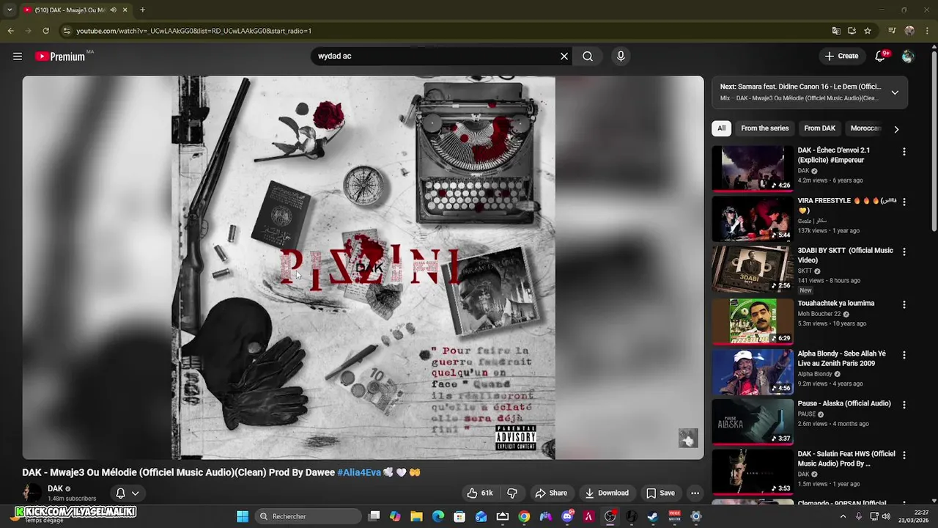Open 'Touhachtek ya loumima' title link

tap(835, 304)
